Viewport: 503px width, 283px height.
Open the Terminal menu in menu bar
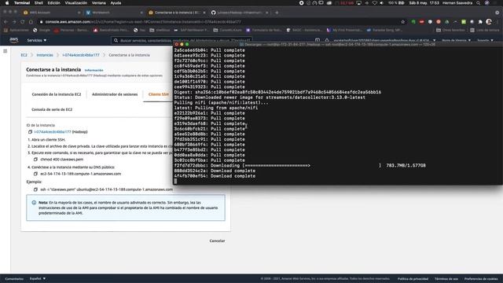coord(22,3)
